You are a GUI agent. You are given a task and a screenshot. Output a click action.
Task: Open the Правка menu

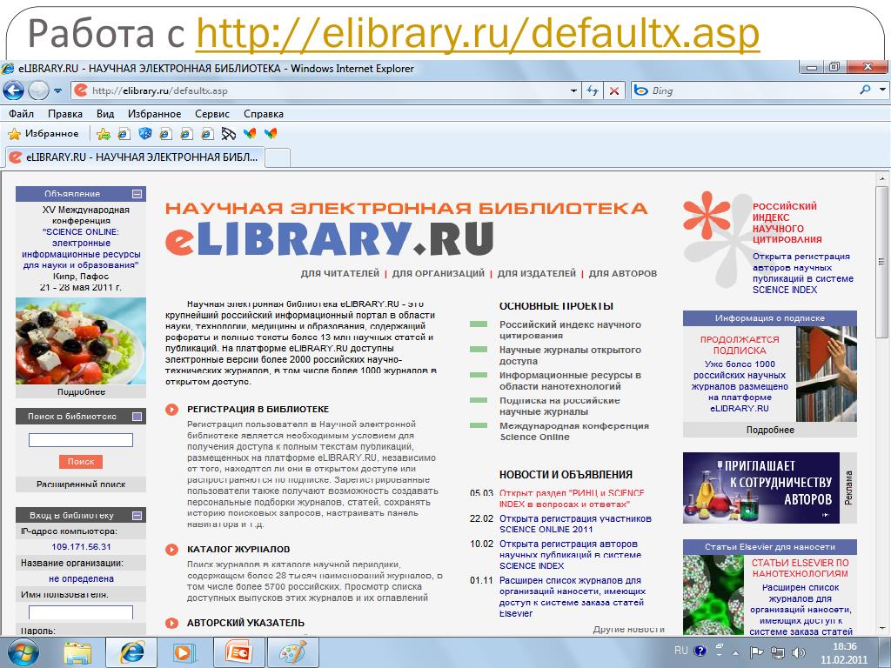[x=64, y=114]
